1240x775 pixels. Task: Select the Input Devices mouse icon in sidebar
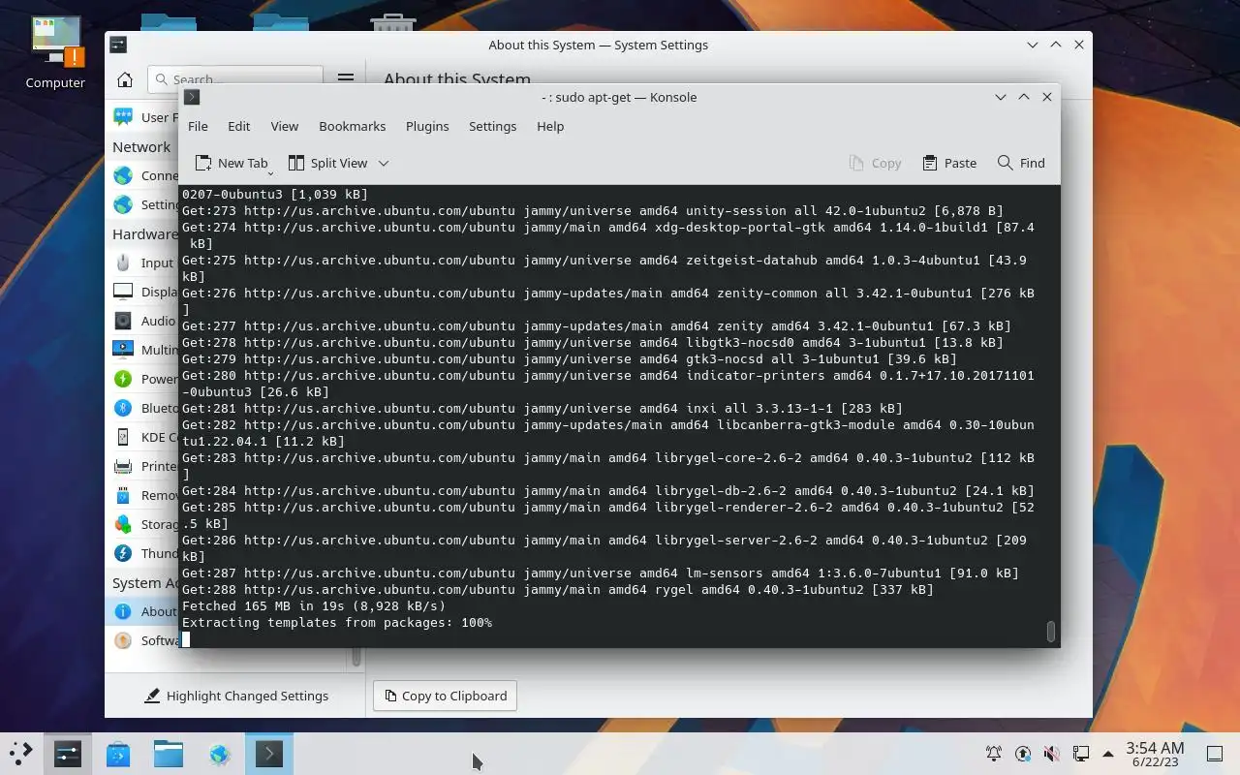click(x=123, y=263)
